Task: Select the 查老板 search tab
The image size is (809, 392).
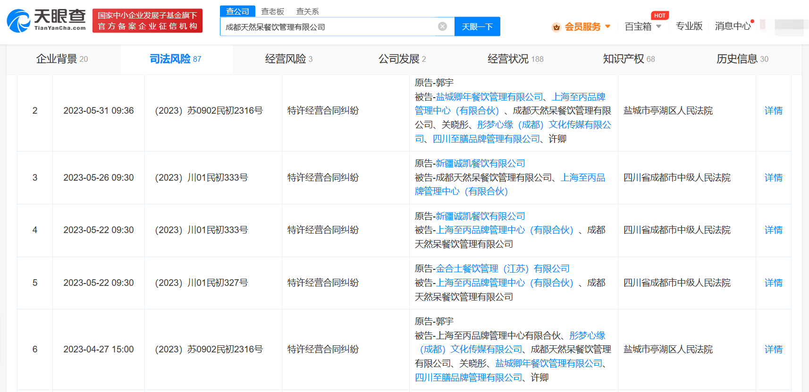Action: click(x=273, y=11)
